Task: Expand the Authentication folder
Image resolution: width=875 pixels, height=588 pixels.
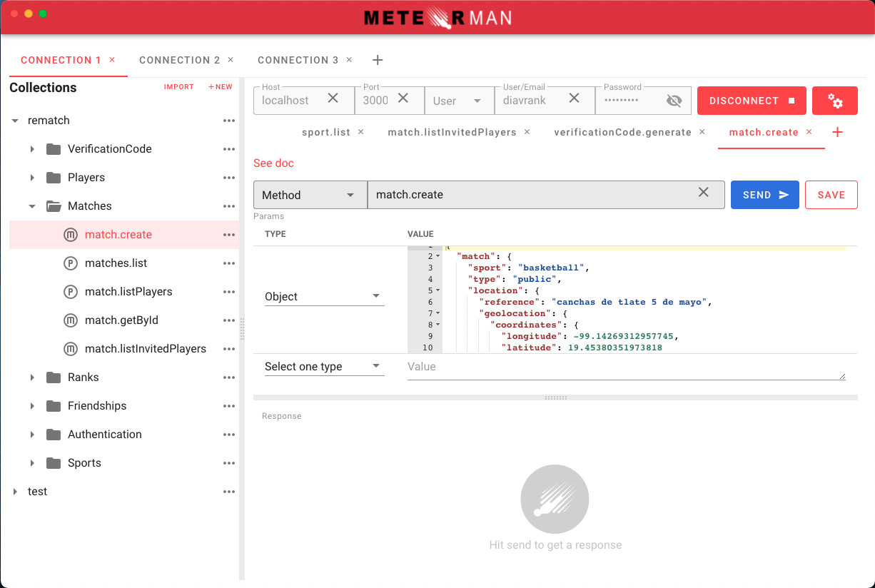Action: (x=32, y=435)
